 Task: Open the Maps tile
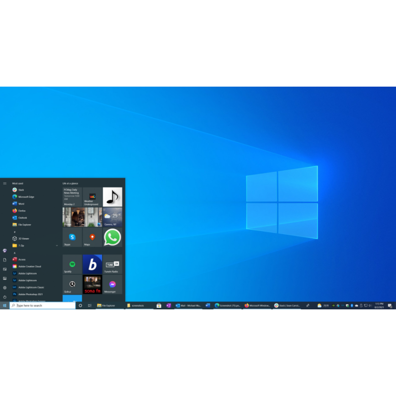coord(92,237)
